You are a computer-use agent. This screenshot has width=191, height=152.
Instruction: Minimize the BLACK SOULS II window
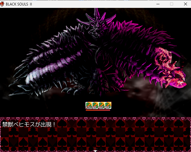click(x=158, y=4)
